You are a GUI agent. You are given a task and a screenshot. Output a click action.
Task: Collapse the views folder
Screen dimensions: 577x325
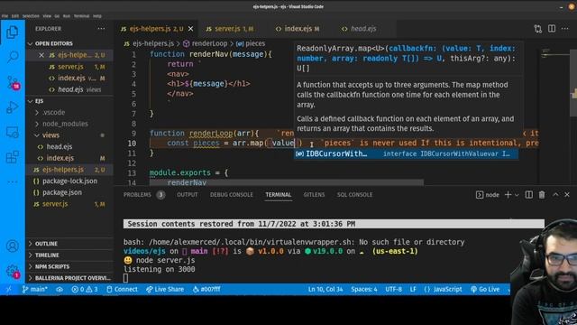click(70, 135)
